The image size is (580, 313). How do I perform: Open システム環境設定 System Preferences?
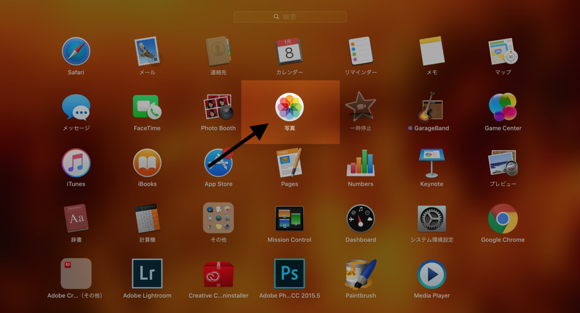pos(432,218)
